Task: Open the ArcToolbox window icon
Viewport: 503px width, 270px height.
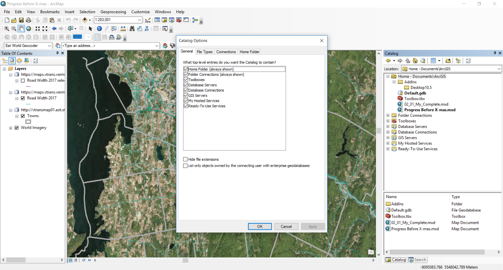Action: click(x=179, y=20)
